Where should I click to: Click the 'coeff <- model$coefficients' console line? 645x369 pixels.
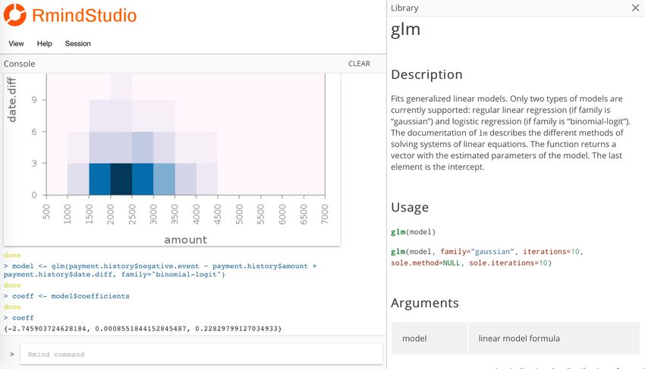click(67, 296)
